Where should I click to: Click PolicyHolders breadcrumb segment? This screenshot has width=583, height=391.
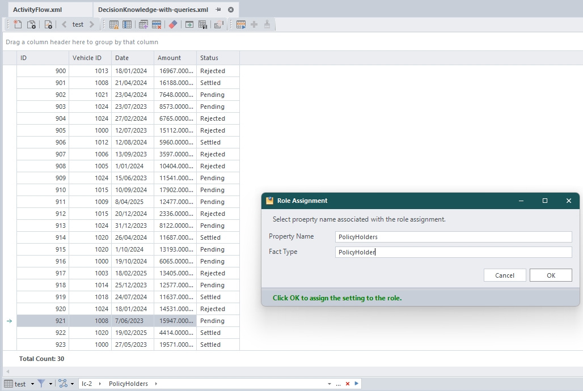[128, 384]
